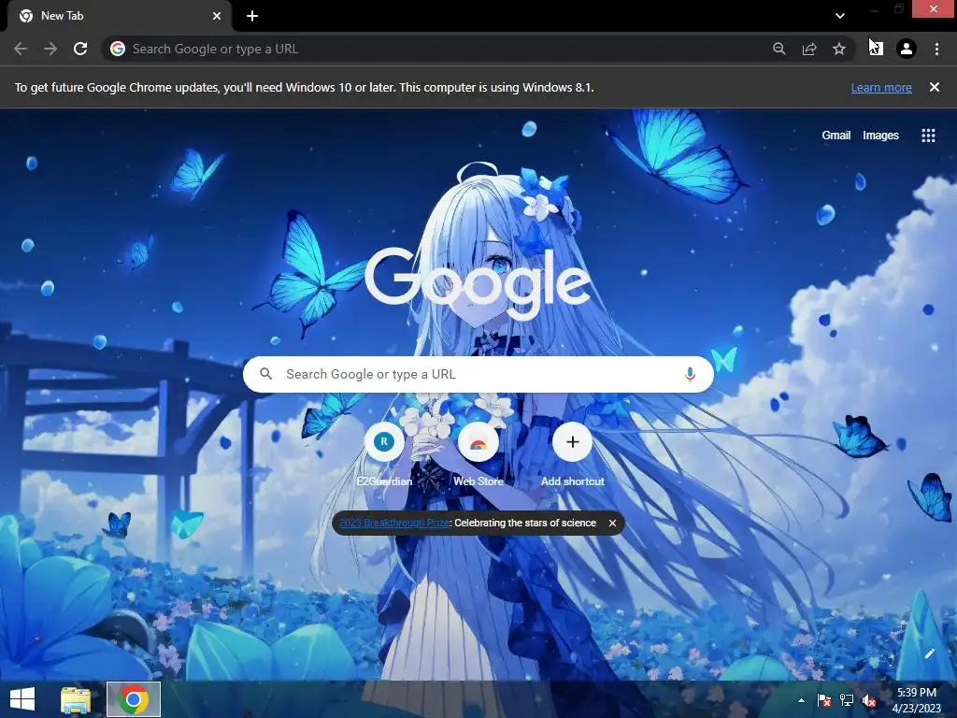Screen dimensions: 957x718
Task: Click the share this page icon
Action: tap(809, 49)
